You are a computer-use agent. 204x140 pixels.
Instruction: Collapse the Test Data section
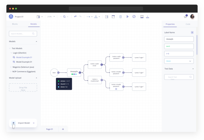click(193, 69)
